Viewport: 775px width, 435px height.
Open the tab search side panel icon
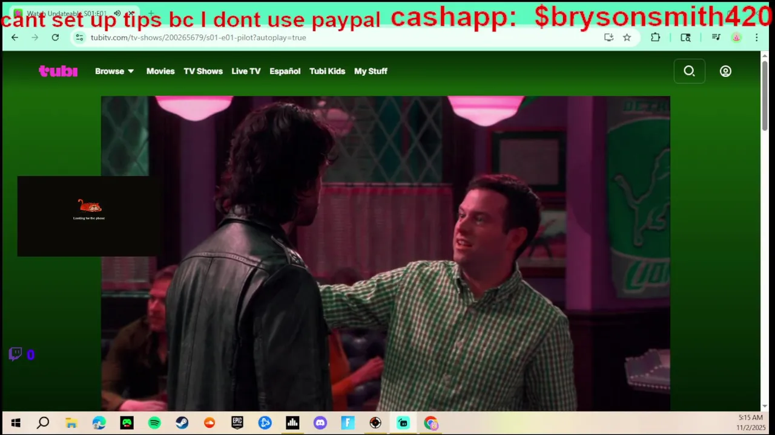[685, 37]
